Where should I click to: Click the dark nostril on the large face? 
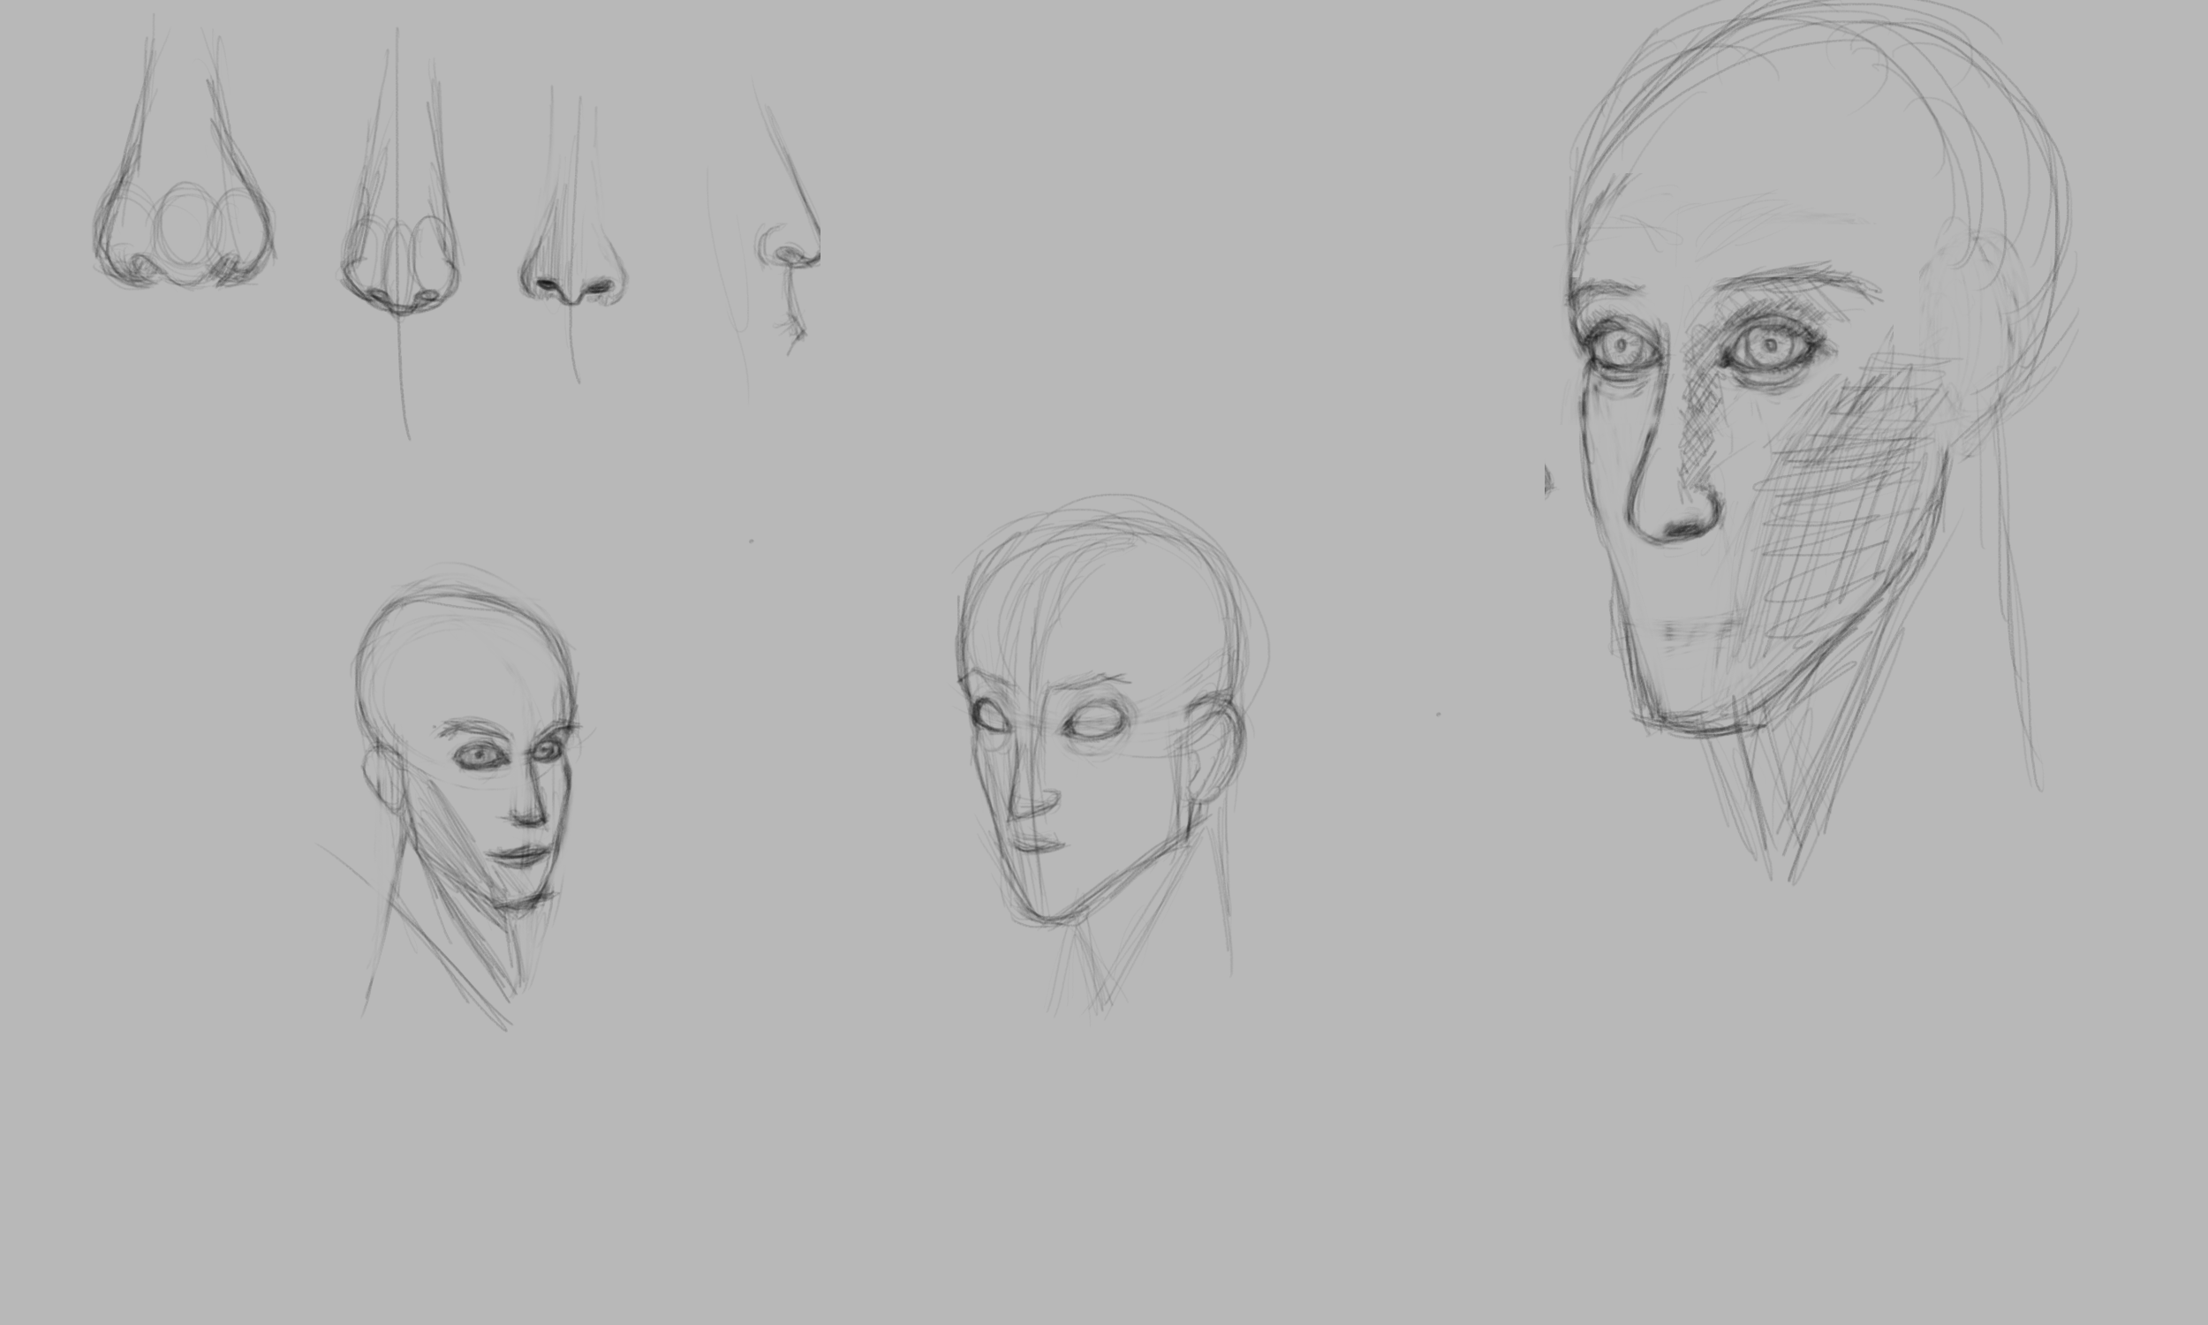tap(1684, 530)
